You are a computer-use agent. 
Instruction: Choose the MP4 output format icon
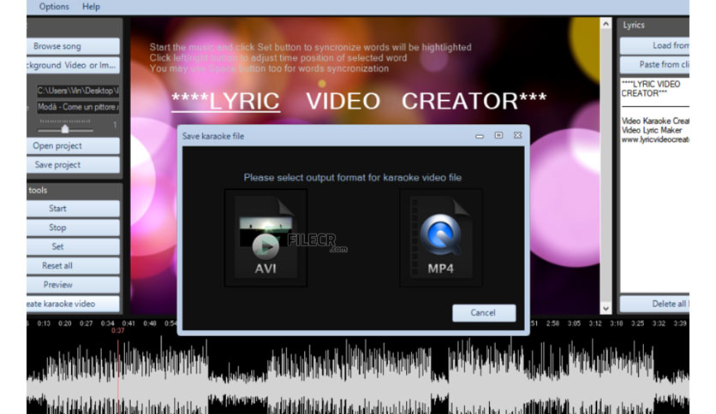441,238
